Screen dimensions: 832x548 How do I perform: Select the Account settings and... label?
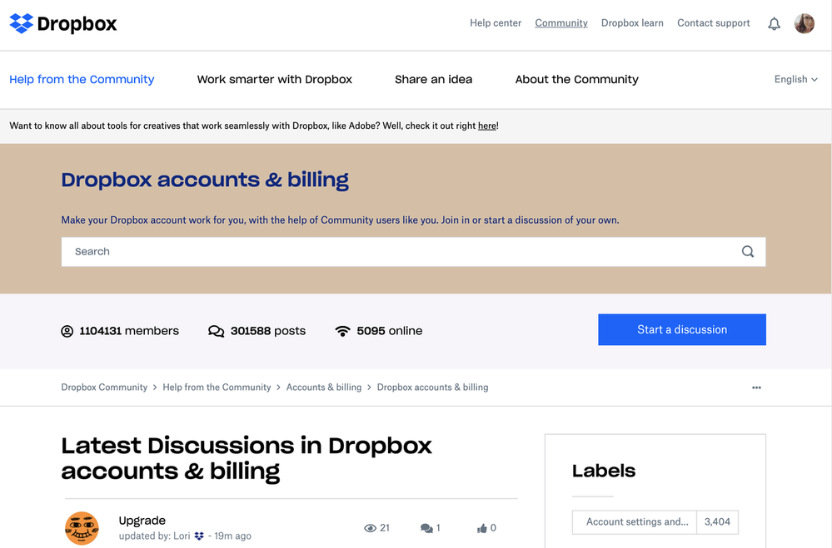[x=635, y=522]
